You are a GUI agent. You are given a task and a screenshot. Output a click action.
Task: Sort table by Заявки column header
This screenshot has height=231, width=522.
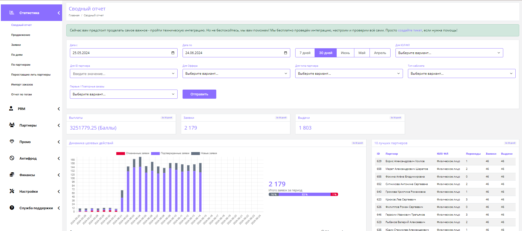(491, 154)
